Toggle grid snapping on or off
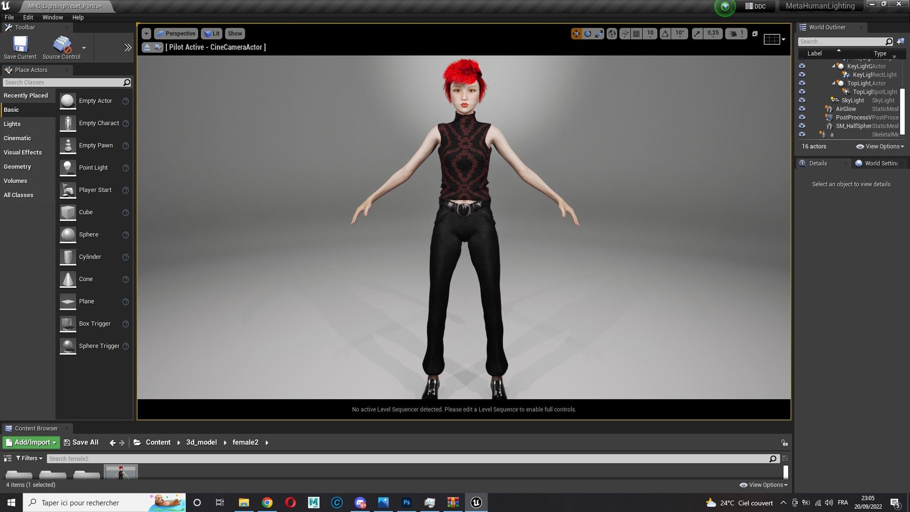 point(636,33)
